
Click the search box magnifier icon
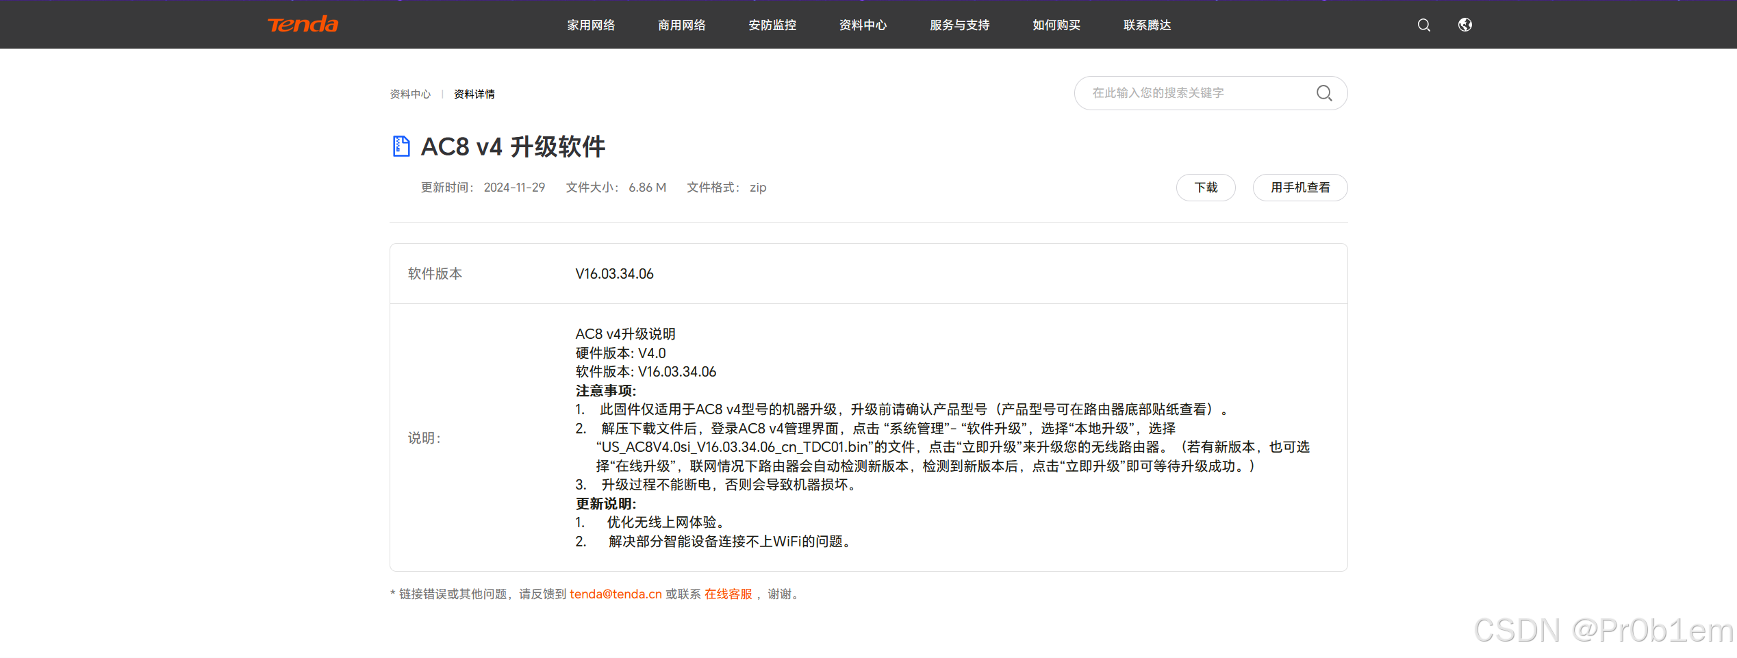(x=1324, y=93)
